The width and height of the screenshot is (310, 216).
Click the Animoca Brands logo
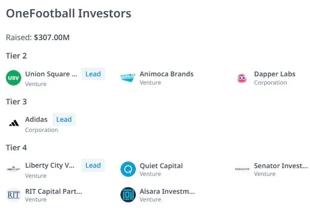(128, 77)
